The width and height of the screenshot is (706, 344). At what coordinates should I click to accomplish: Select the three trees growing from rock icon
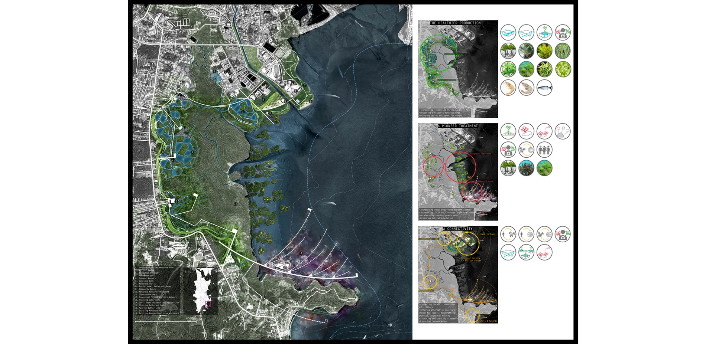click(563, 131)
